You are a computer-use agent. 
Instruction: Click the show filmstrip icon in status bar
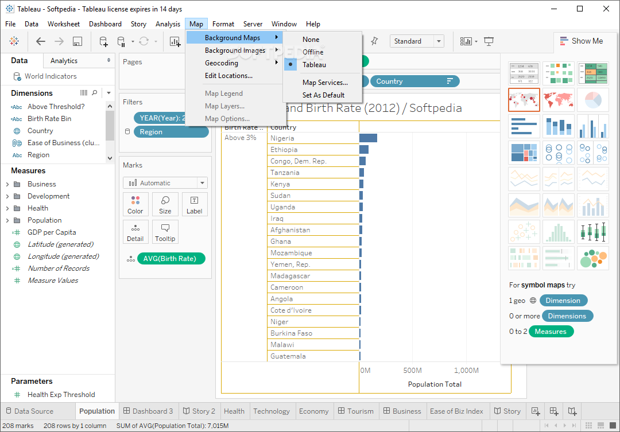tap(600, 426)
